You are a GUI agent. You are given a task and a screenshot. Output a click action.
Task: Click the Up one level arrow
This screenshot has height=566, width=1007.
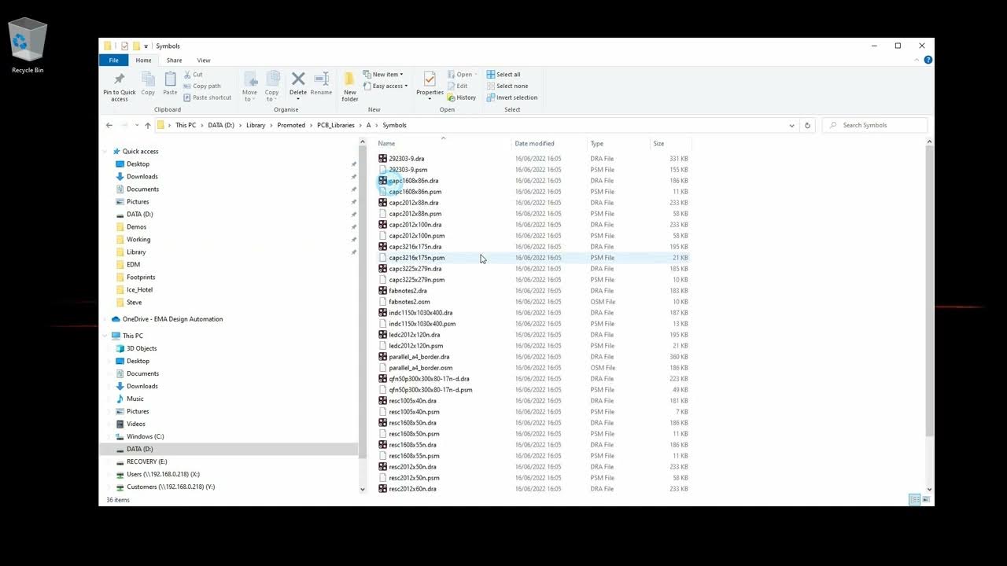pyautogui.click(x=148, y=125)
